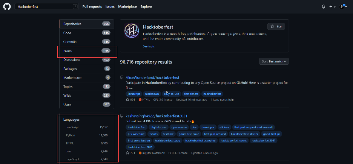Select the javascript topic tag
Image resolution: width=353 pixels, height=164 pixels.
click(134, 94)
